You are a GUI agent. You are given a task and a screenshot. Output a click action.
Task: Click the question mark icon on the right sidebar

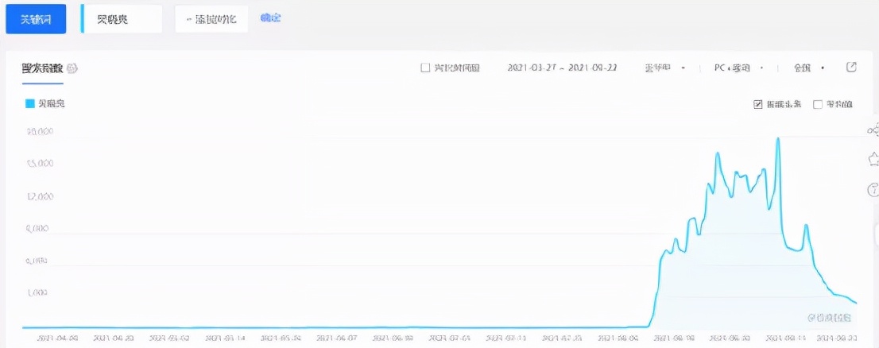(x=873, y=189)
